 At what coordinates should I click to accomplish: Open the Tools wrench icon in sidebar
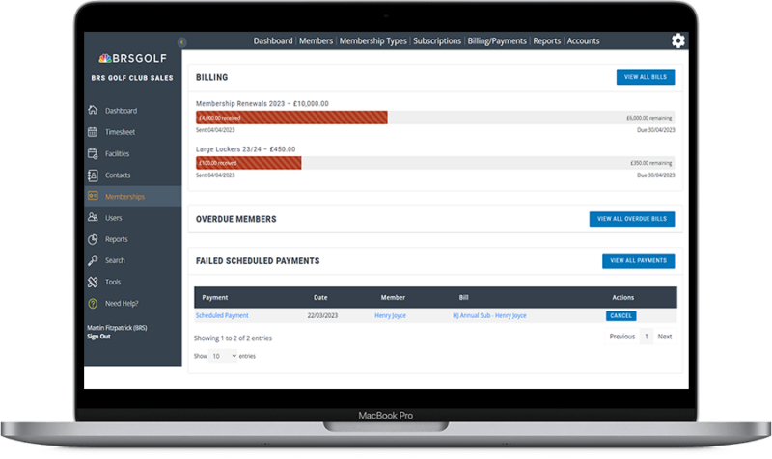point(93,282)
